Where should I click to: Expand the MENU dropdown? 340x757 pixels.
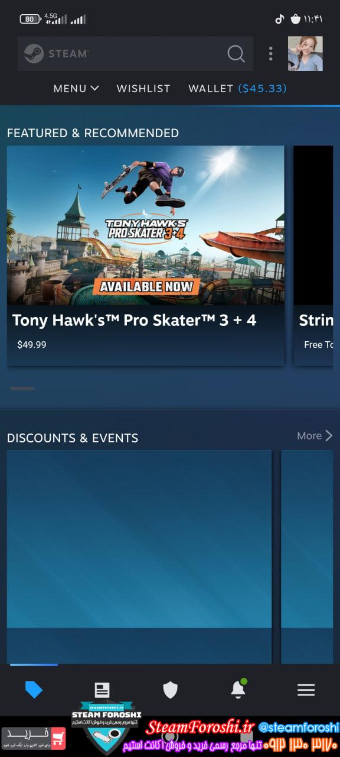76,88
